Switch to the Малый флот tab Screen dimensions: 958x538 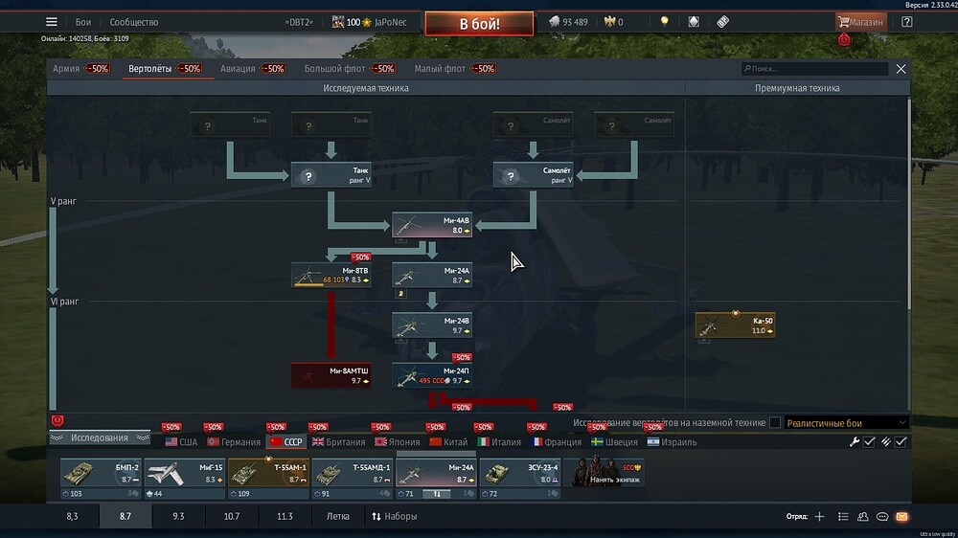455,68
